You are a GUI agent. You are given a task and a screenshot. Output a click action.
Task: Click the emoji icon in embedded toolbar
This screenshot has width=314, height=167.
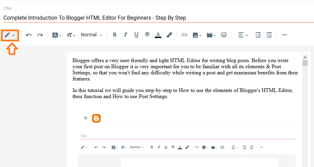pos(222,147)
